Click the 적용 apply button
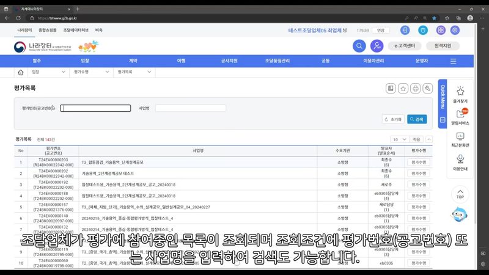The width and height of the screenshot is (489, 275). [x=416, y=139]
